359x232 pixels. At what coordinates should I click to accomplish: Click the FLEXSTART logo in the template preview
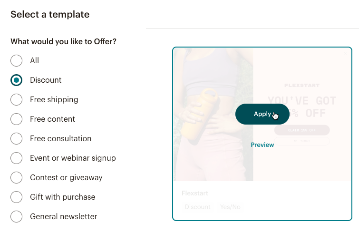(x=302, y=86)
